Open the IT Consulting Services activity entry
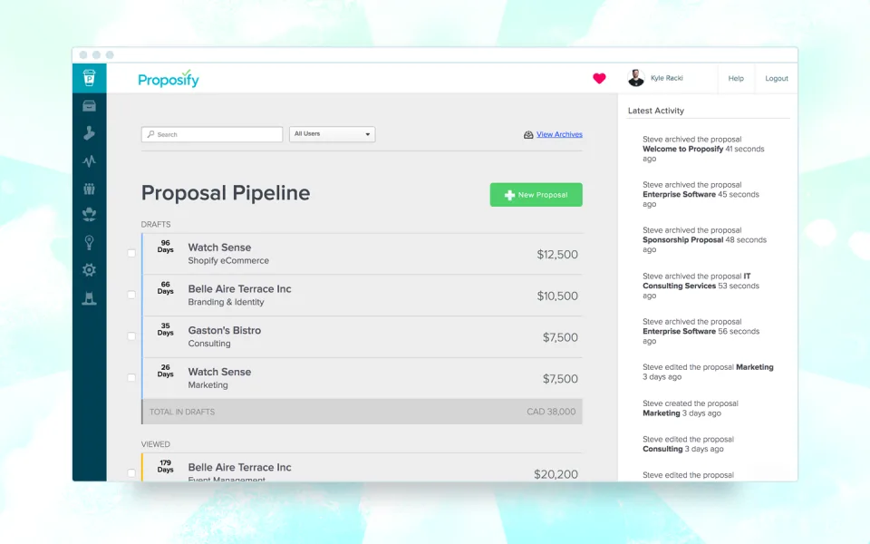 [x=701, y=286]
